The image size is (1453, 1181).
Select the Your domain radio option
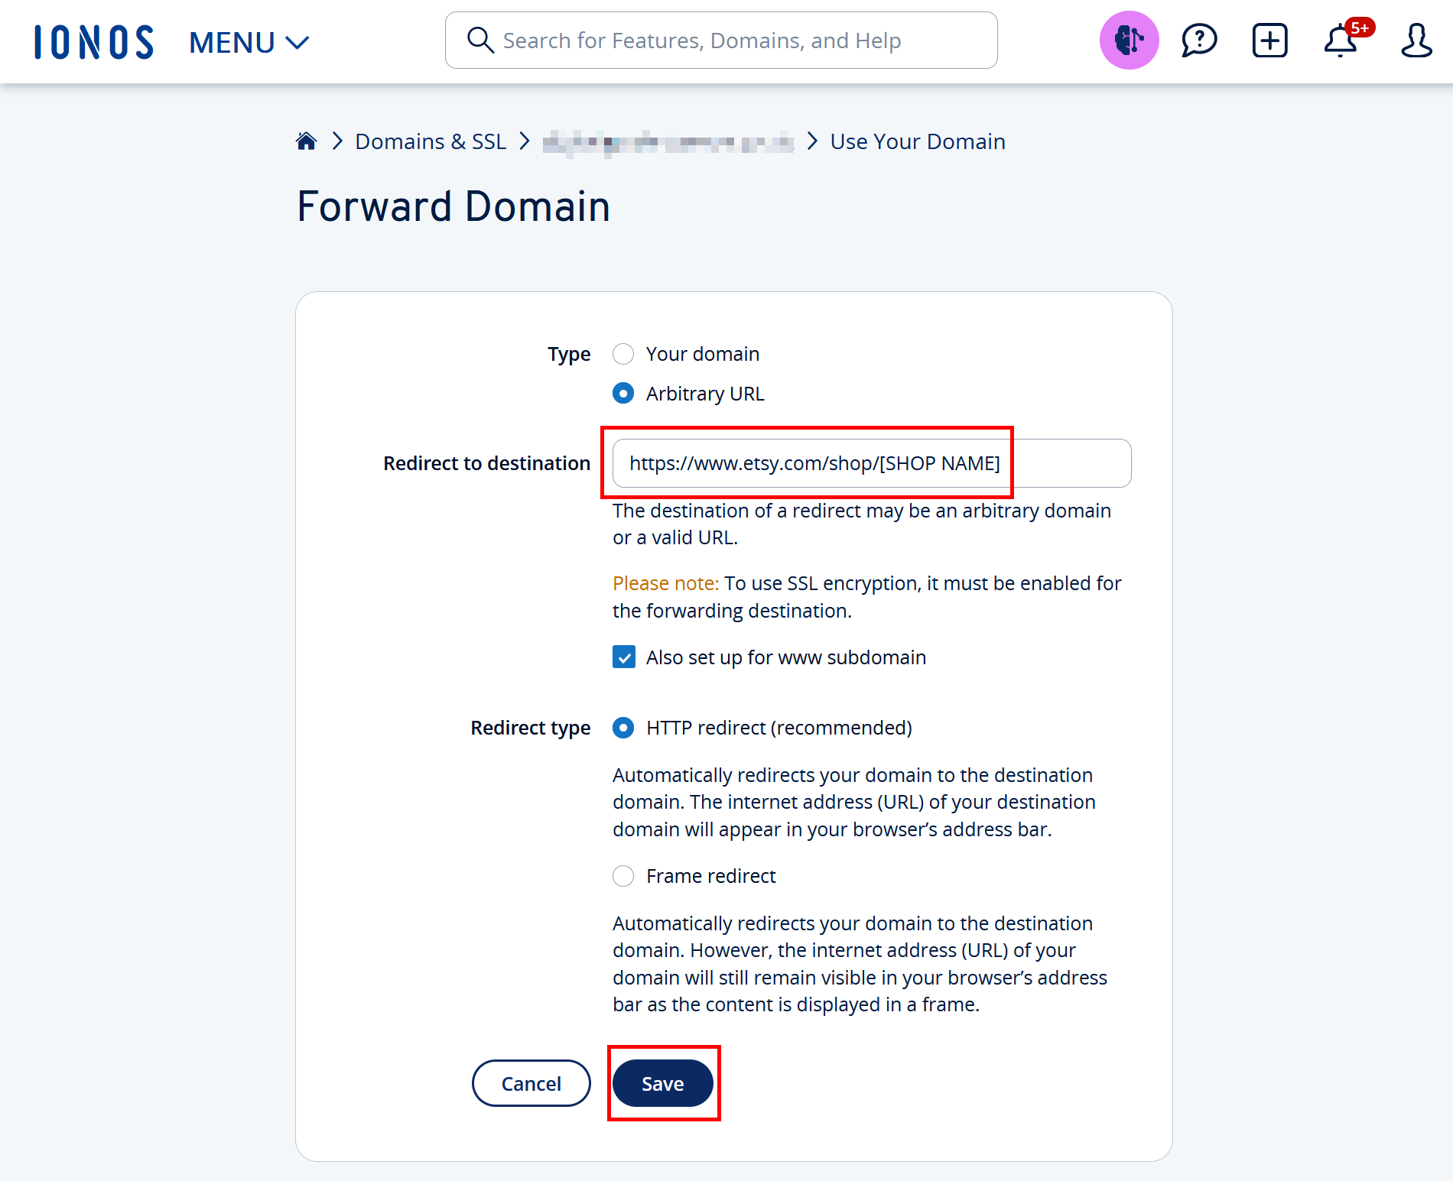[x=623, y=354]
